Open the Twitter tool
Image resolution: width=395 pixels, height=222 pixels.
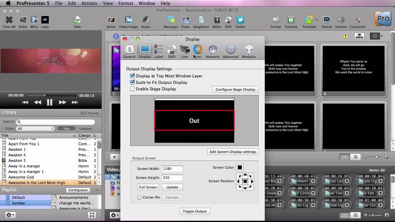(x=240, y=22)
